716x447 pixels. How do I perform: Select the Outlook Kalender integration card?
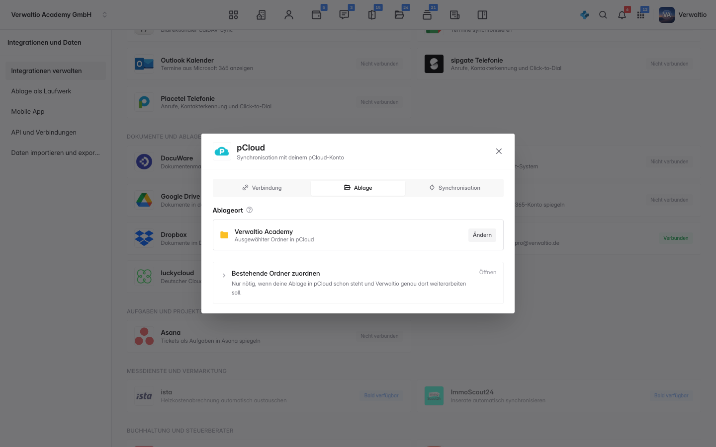[269, 64]
